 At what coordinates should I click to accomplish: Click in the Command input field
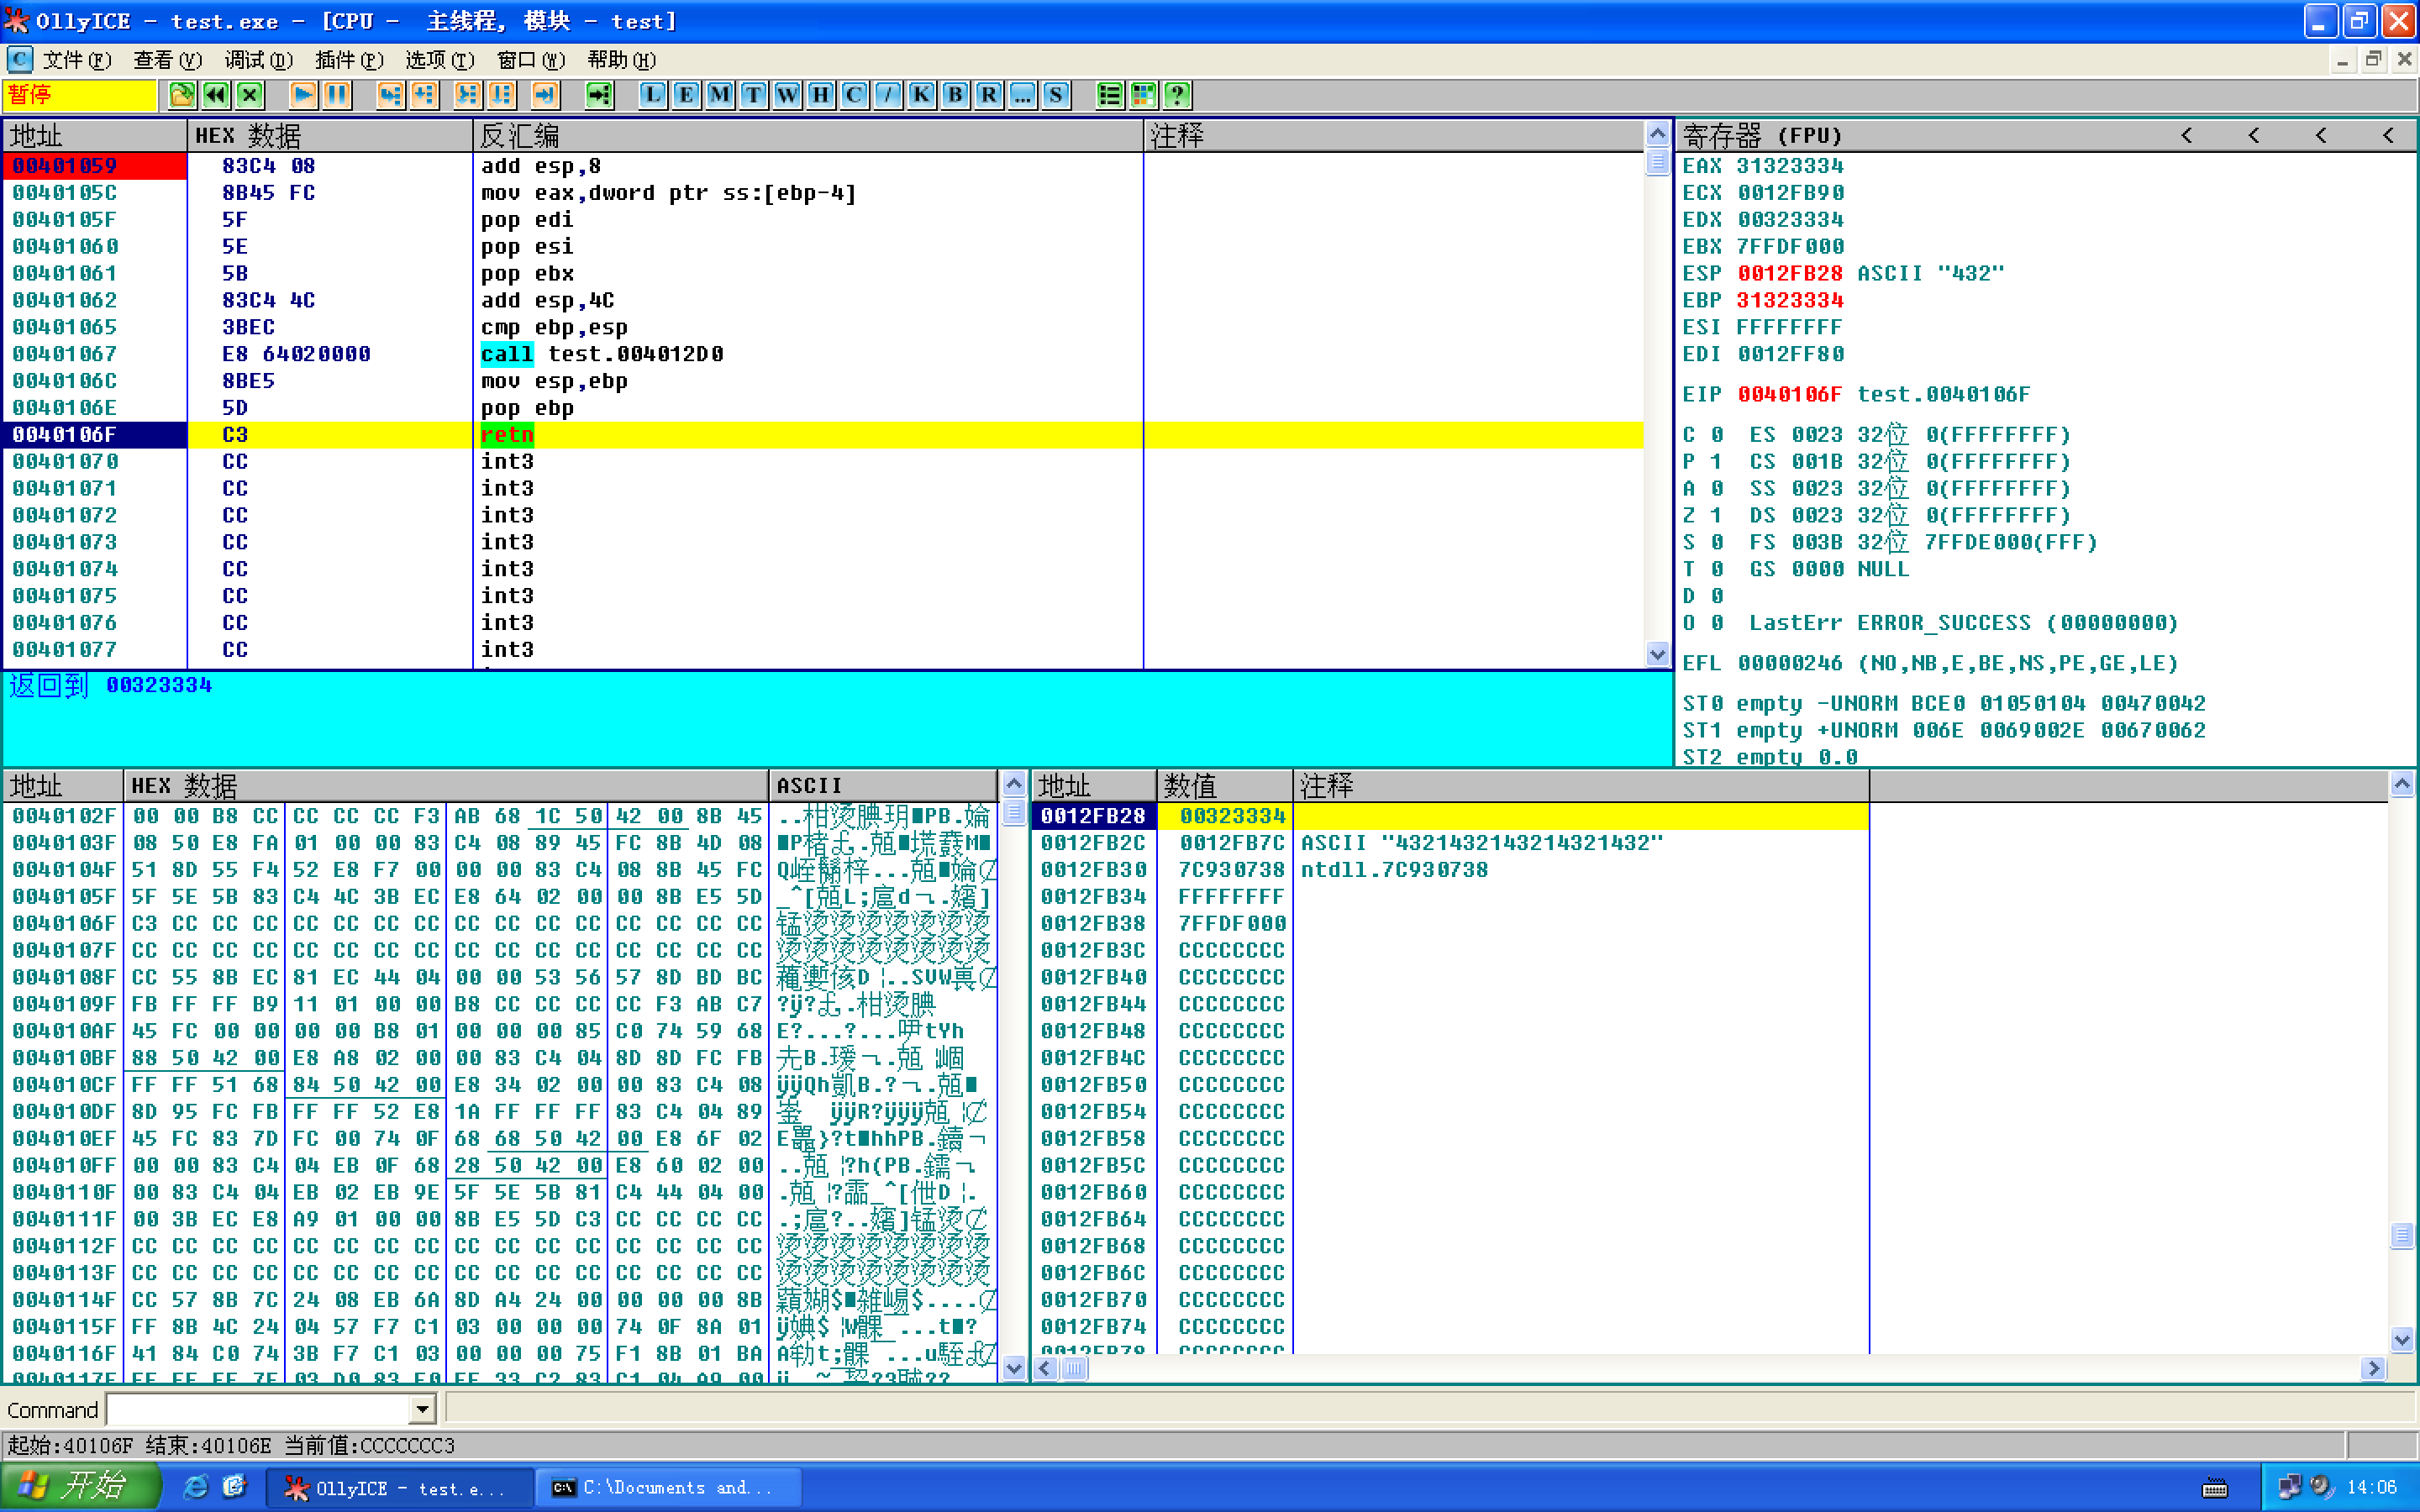(259, 1410)
